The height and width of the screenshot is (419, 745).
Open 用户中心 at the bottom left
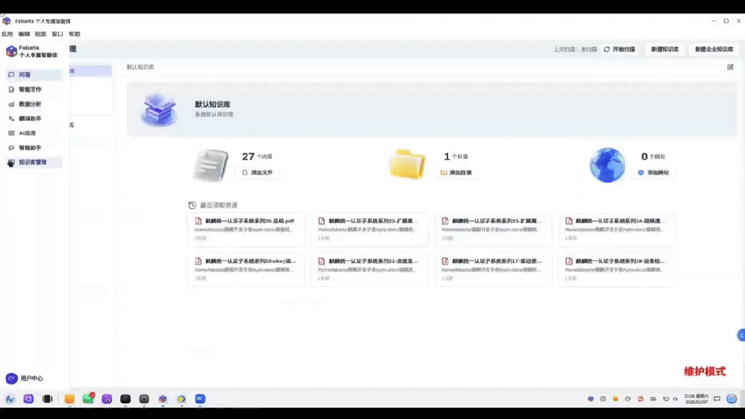pos(23,378)
